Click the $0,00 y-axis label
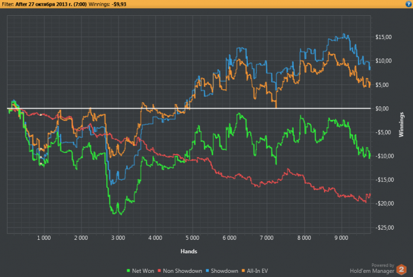The image size is (413, 277). pyautogui.click(x=382, y=109)
